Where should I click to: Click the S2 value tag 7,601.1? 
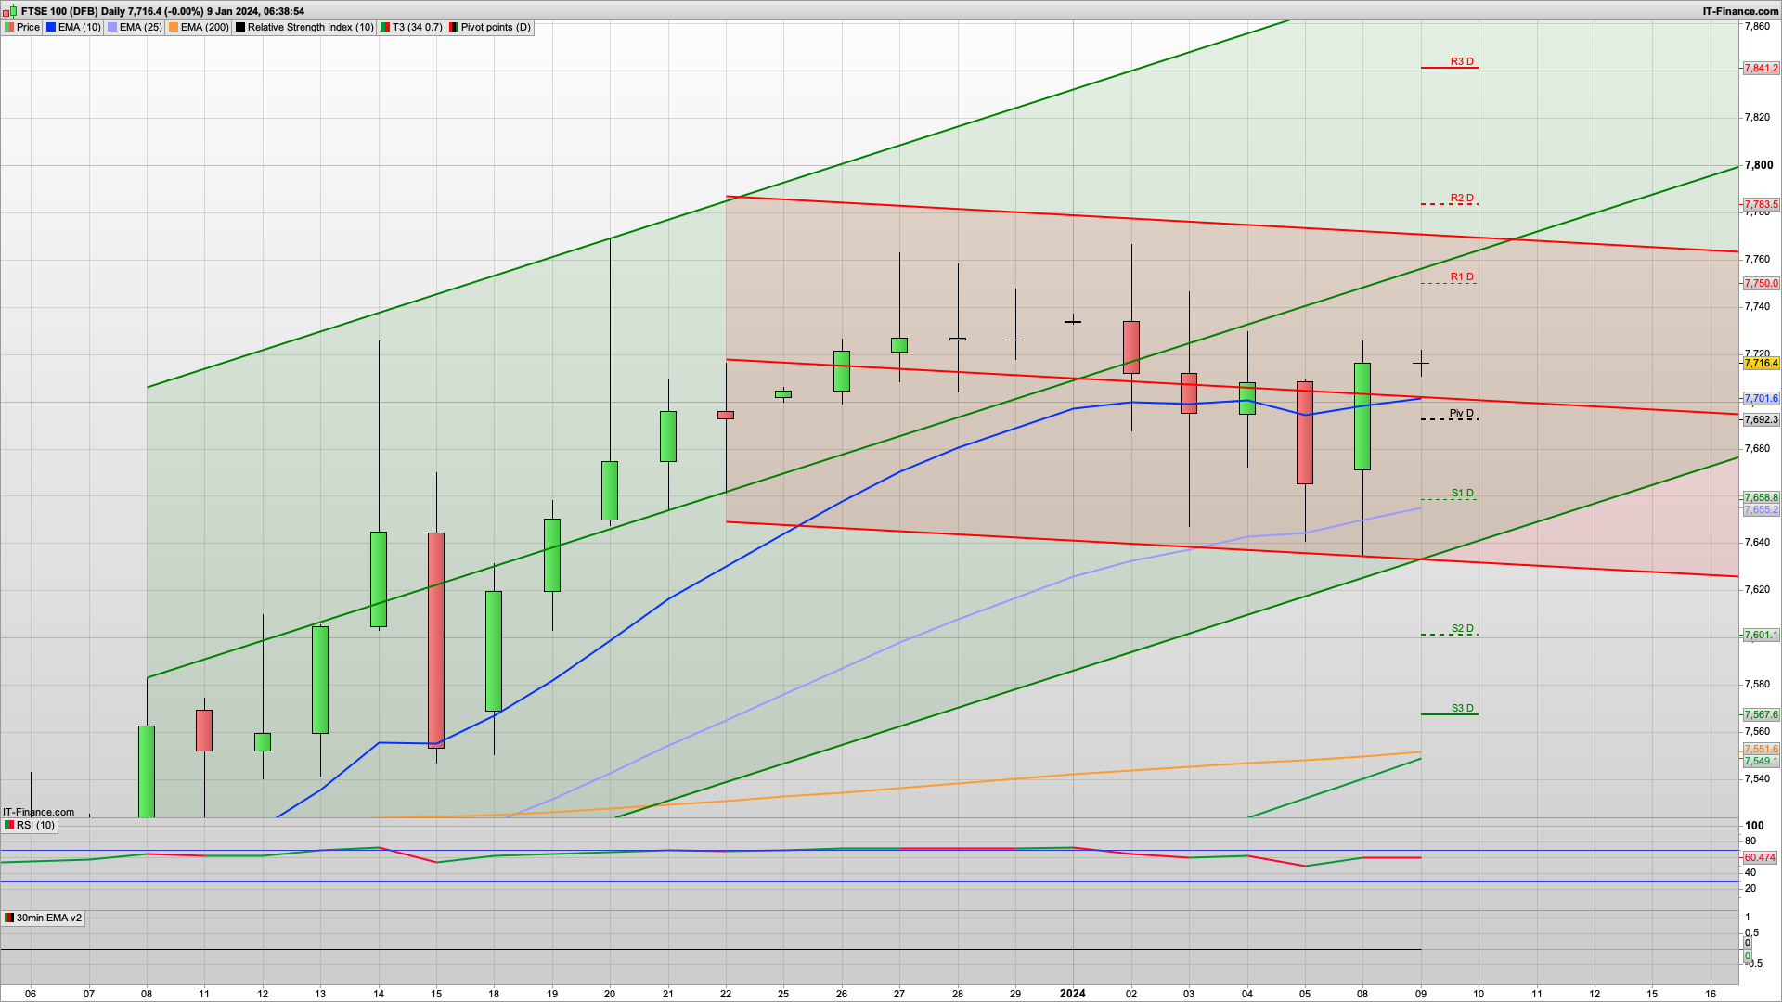pyautogui.click(x=1761, y=635)
